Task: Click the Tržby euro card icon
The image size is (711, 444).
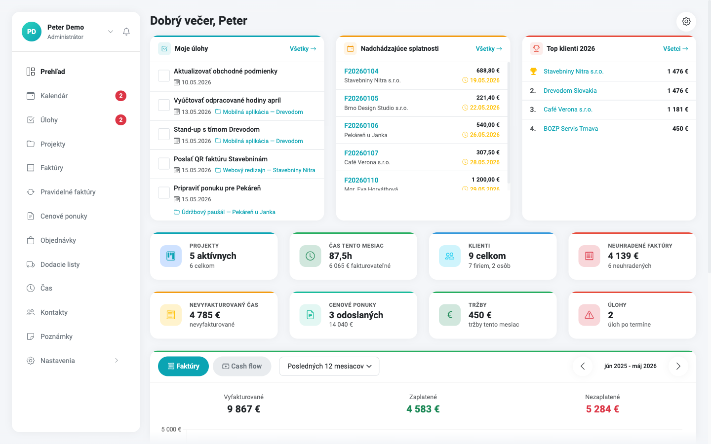Action: [x=450, y=315]
